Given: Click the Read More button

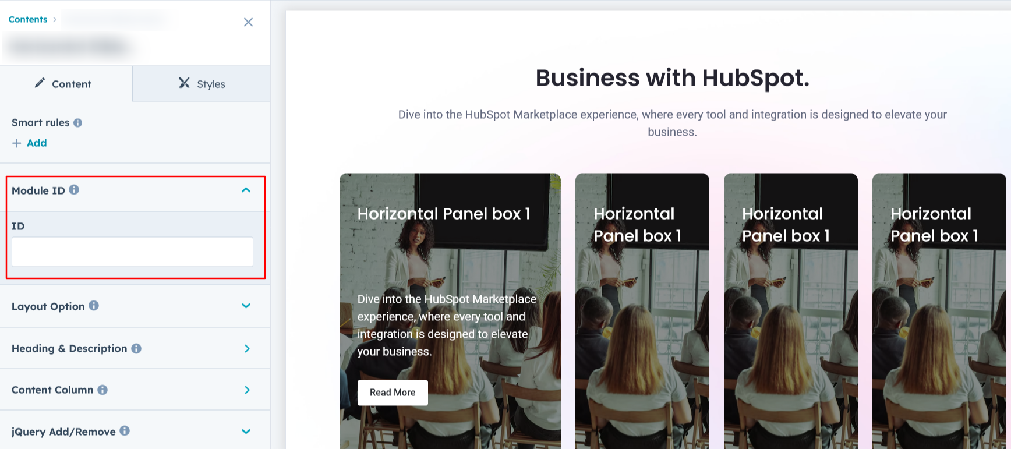Looking at the screenshot, I should (393, 393).
